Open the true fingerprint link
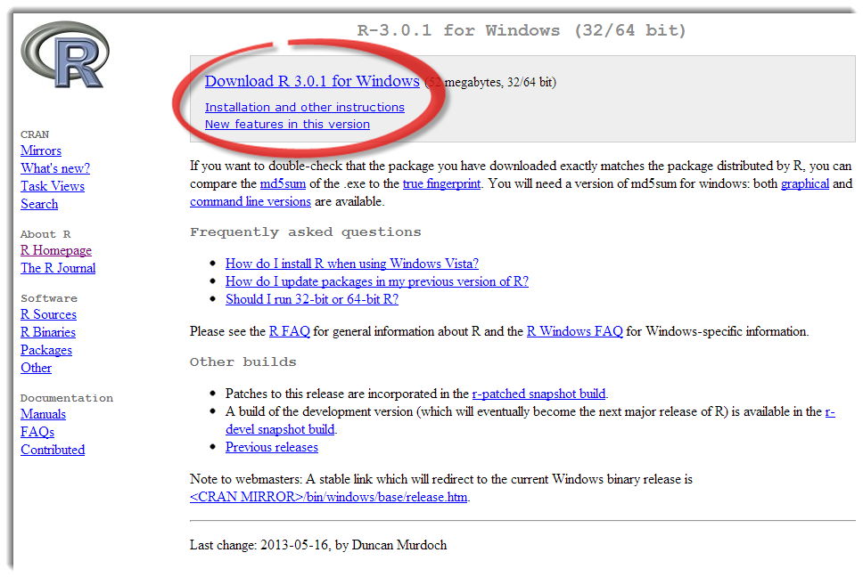This screenshot has height=577, width=863. coord(441,183)
